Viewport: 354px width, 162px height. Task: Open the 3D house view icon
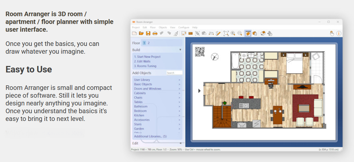click(263, 33)
